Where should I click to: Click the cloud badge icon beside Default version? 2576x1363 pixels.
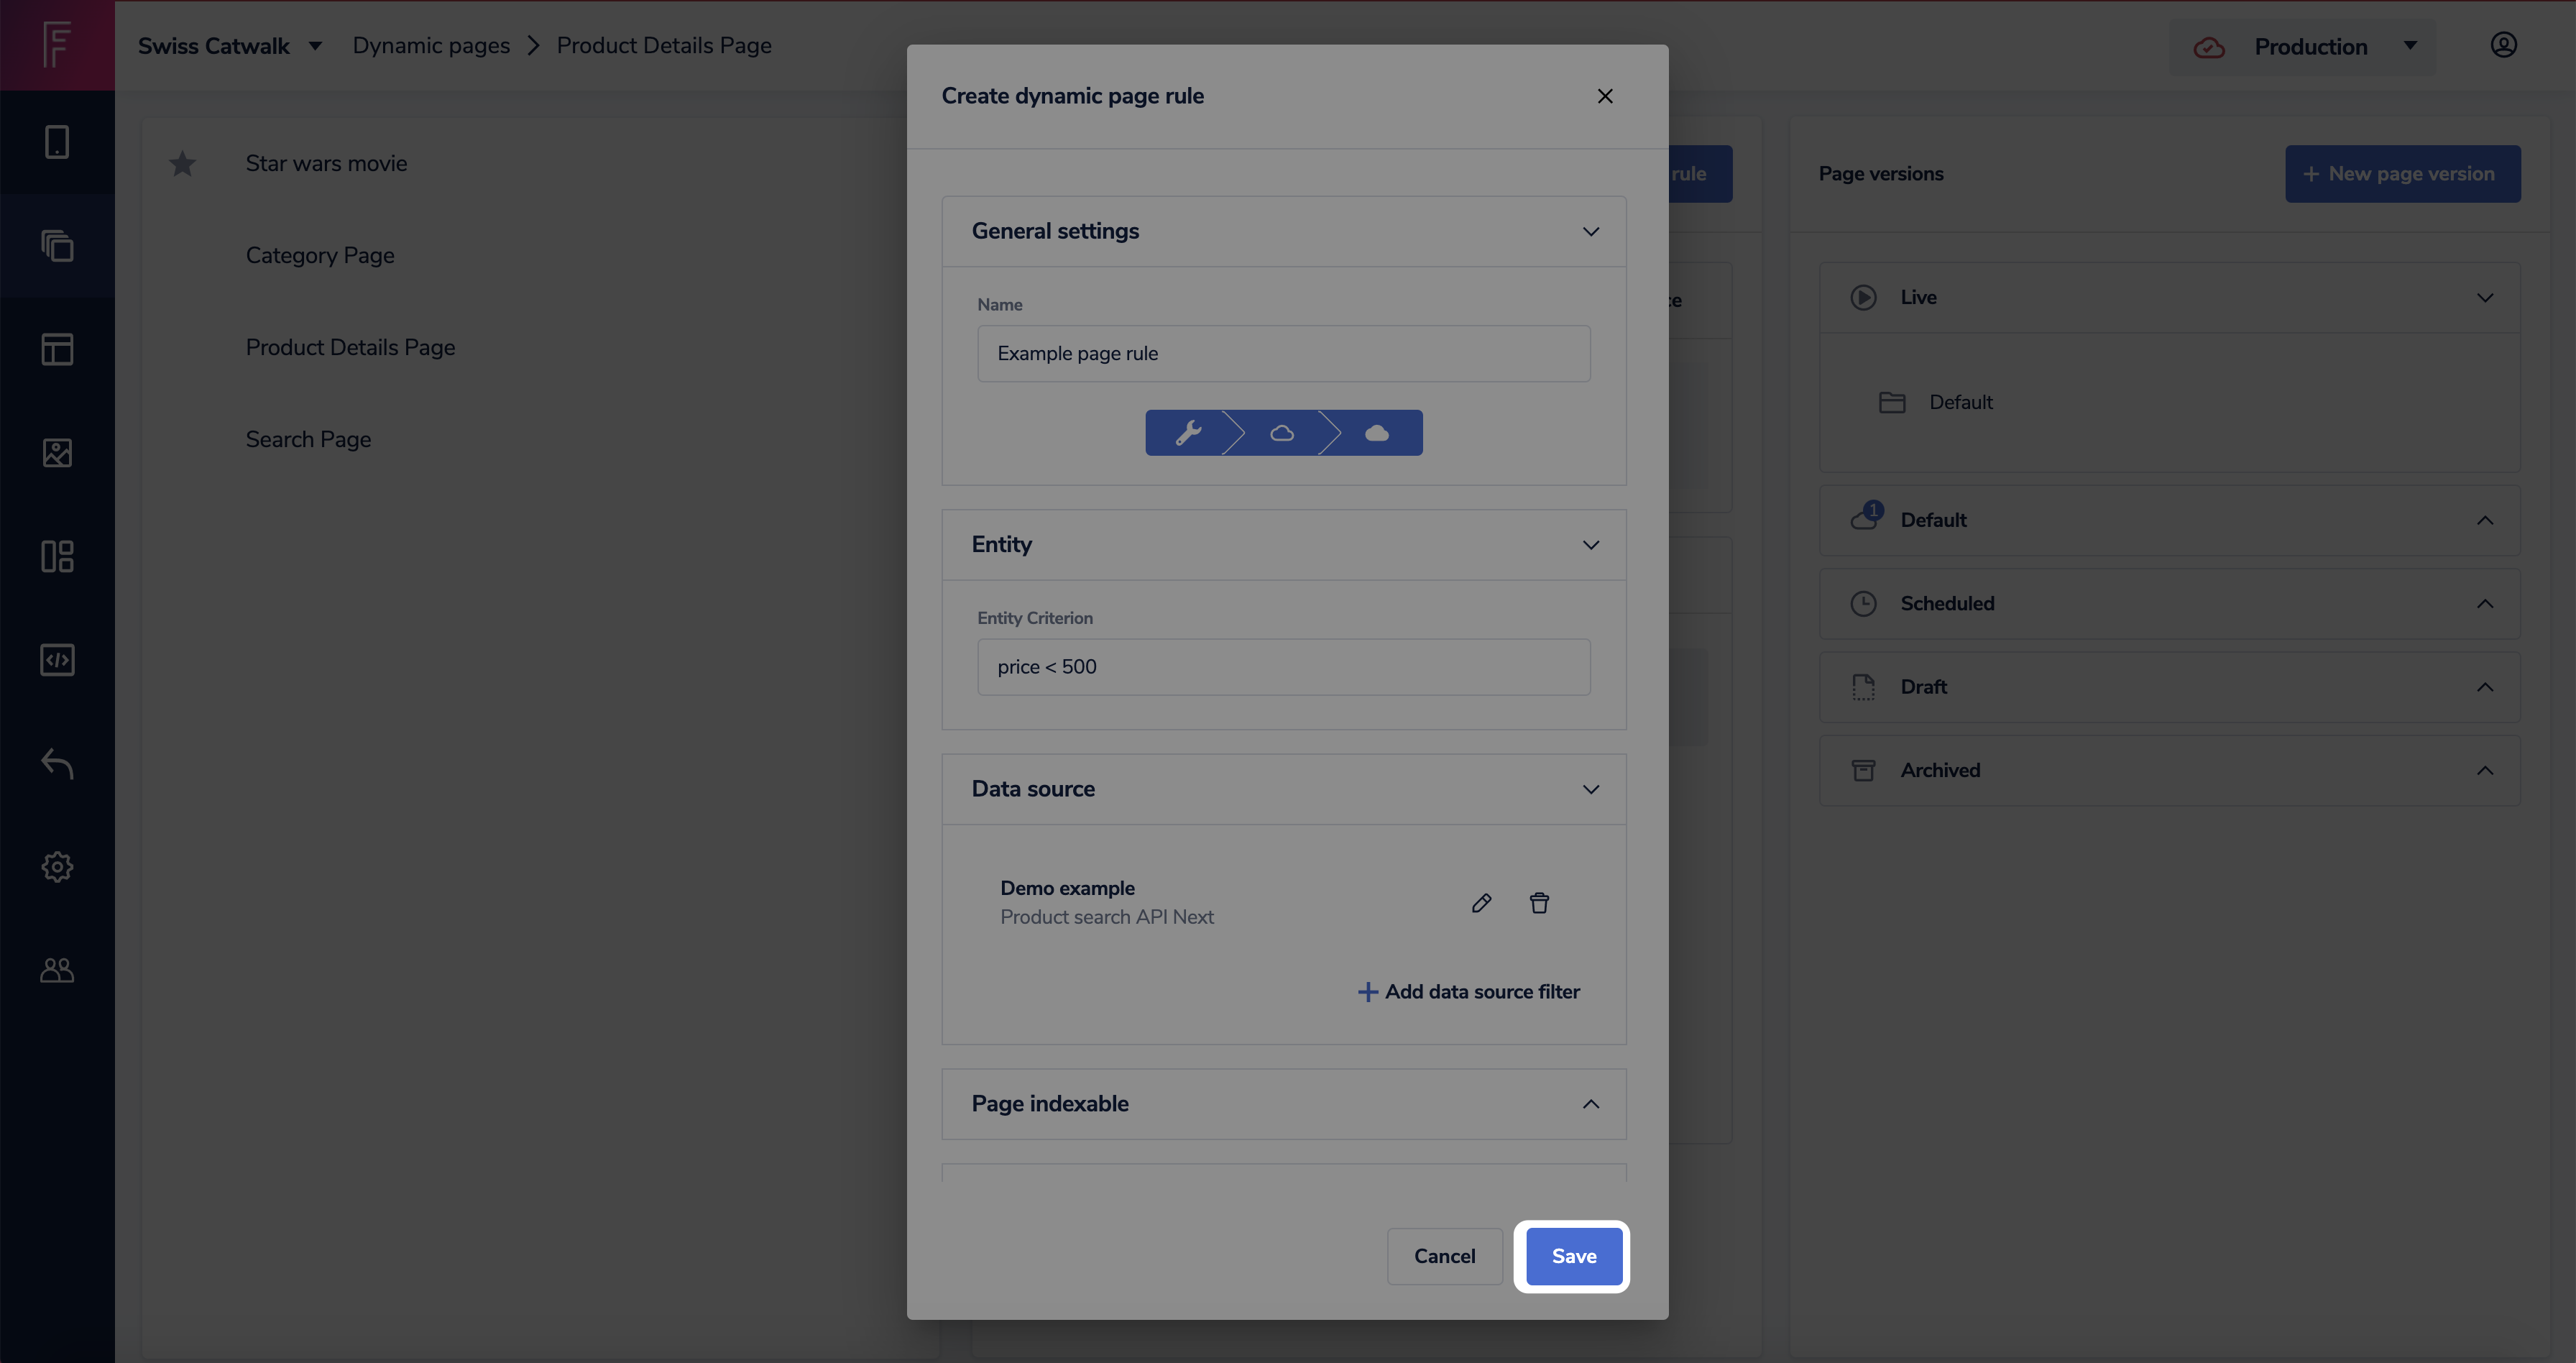[1866, 516]
